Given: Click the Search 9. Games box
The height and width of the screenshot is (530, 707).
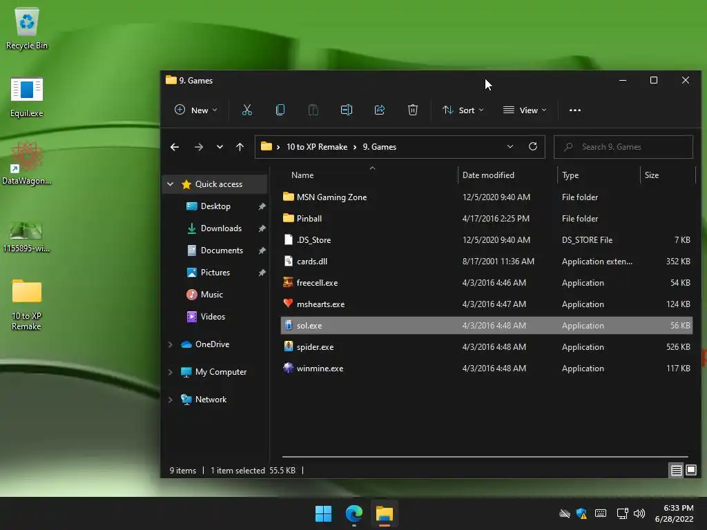Looking at the screenshot, I should (623, 147).
